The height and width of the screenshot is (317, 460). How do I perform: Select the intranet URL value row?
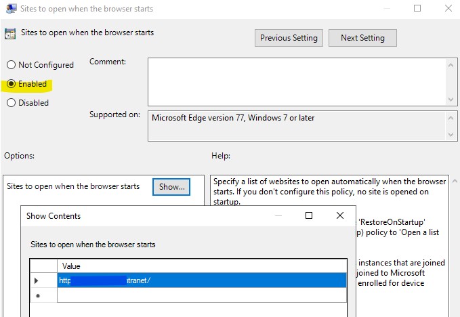(x=201, y=280)
